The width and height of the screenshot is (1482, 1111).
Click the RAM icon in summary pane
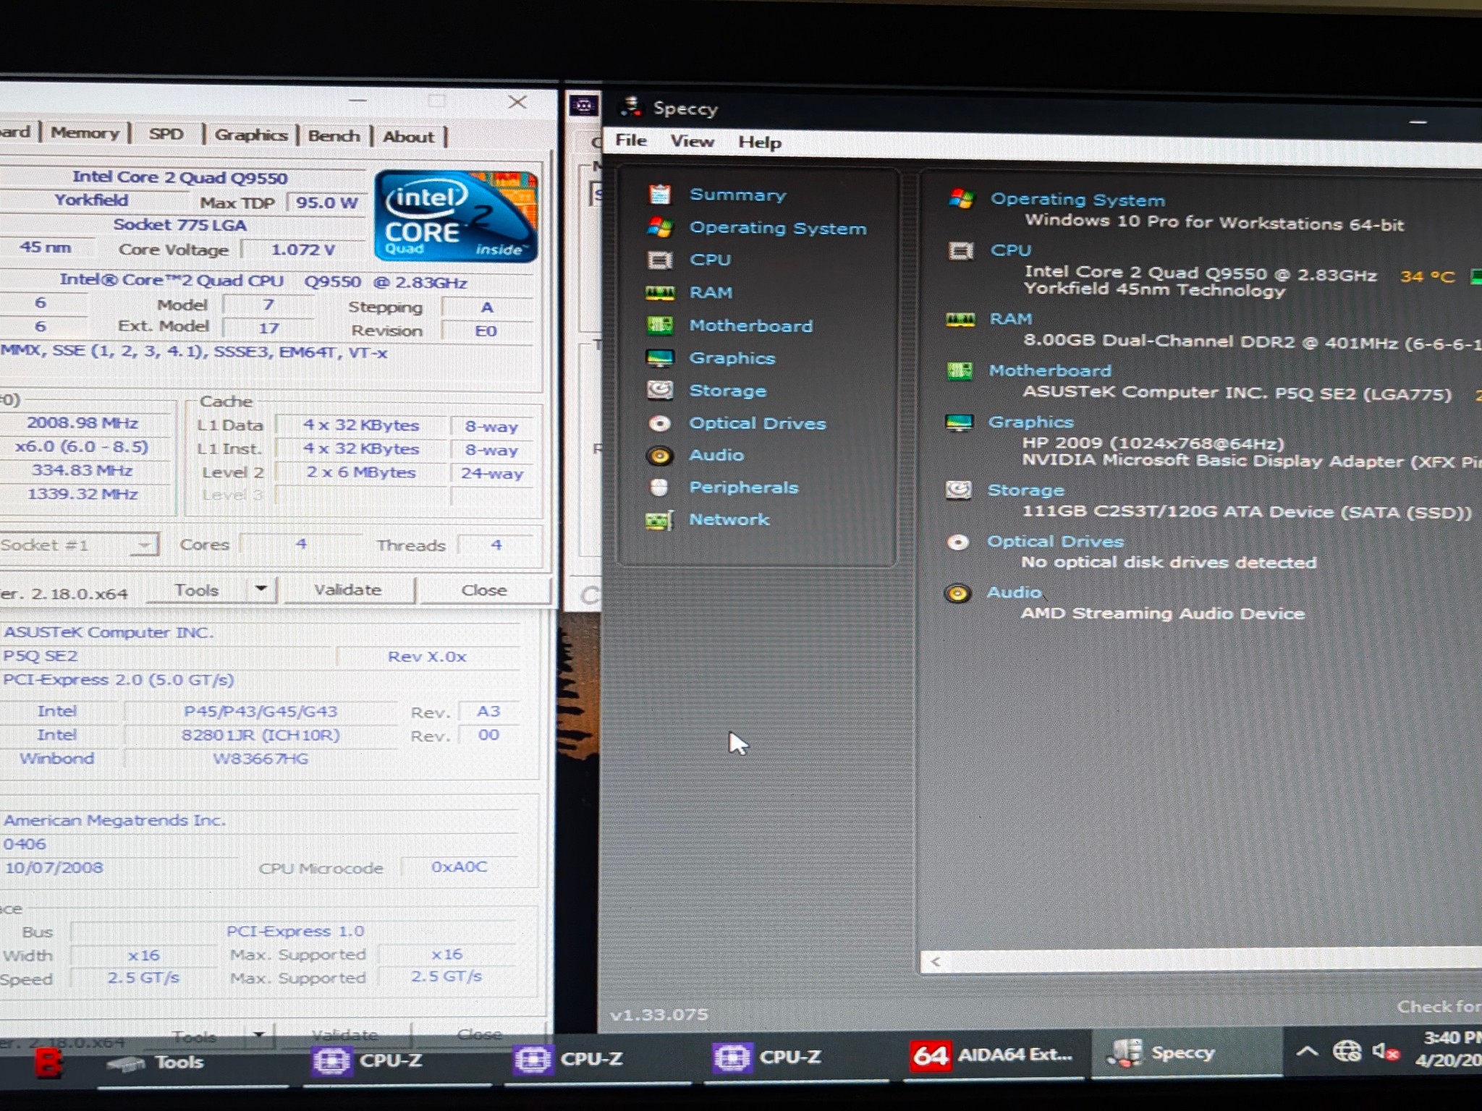click(960, 319)
